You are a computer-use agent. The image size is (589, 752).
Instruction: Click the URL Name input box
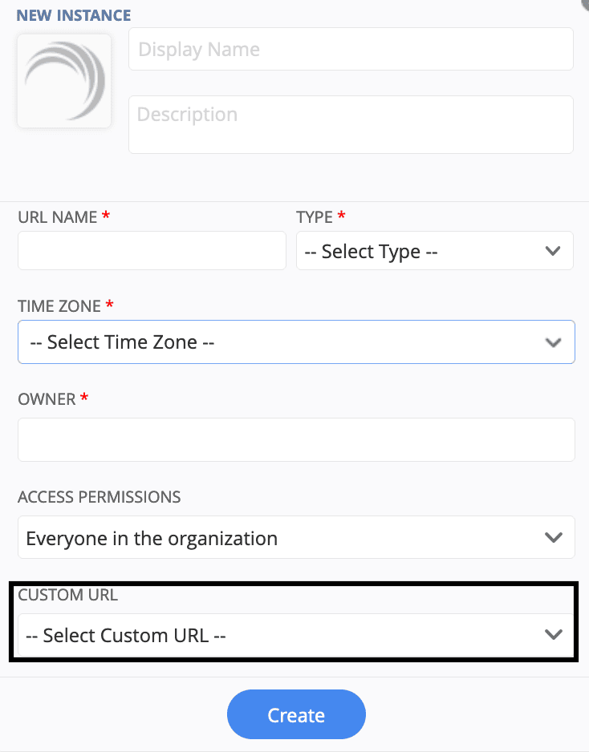click(x=152, y=251)
